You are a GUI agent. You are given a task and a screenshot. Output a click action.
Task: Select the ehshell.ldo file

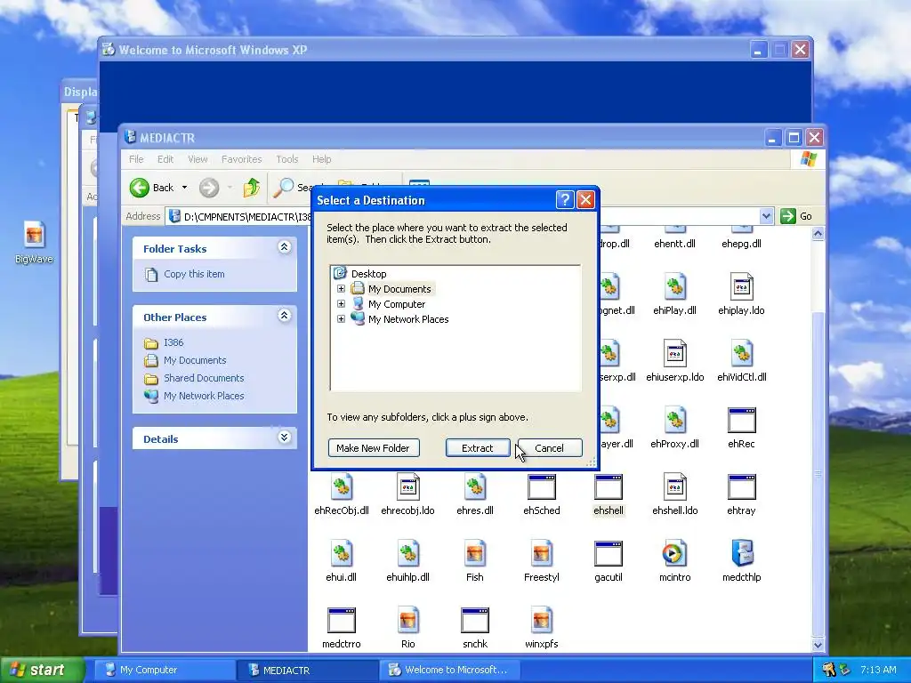click(x=674, y=494)
